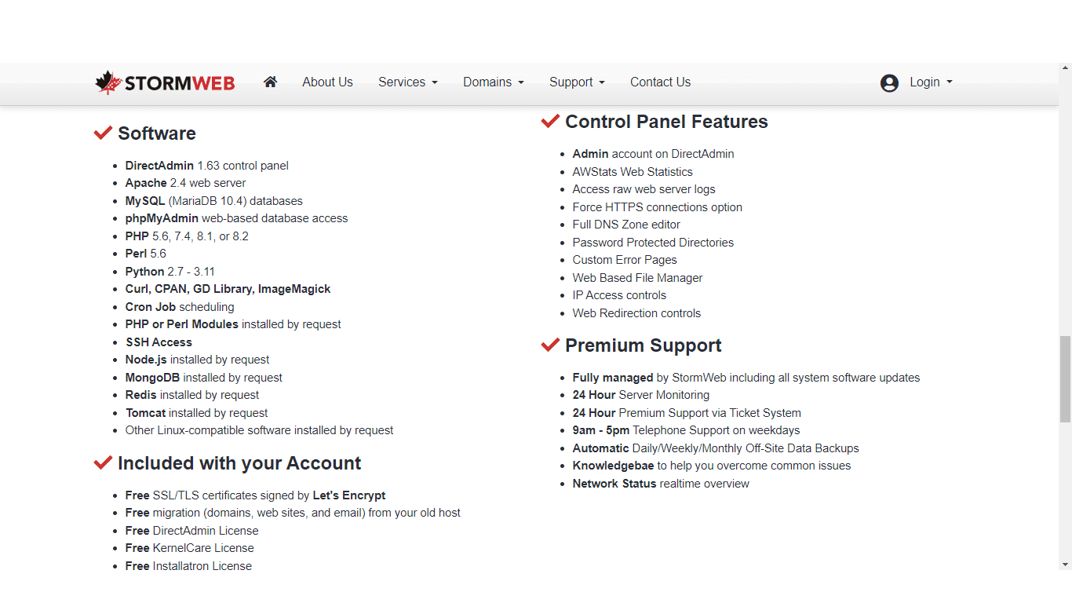Click the scrollbar down arrow
Screen dimensions: 1072x603
pos(1065,564)
